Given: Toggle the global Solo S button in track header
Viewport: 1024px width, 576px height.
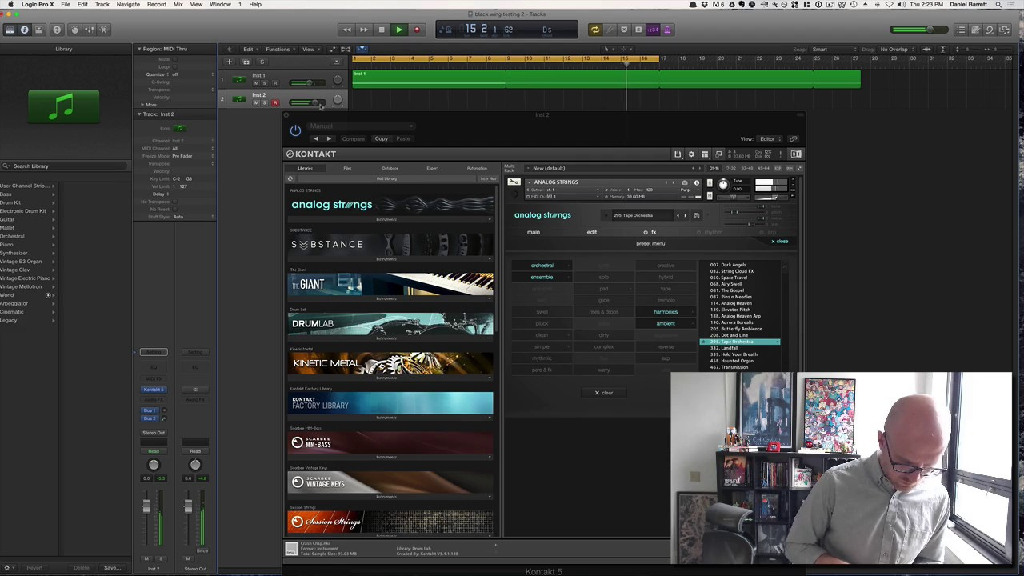Looking at the screenshot, I should point(262,62).
